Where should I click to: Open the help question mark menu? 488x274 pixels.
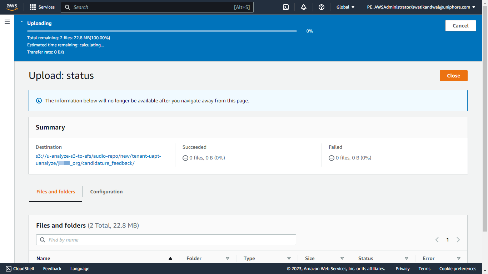(x=322, y=7)
